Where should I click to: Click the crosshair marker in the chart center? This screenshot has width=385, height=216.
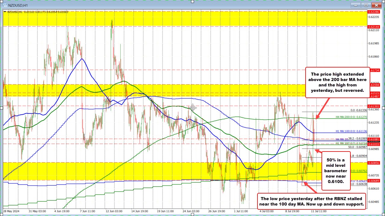(x=193, y=108)
